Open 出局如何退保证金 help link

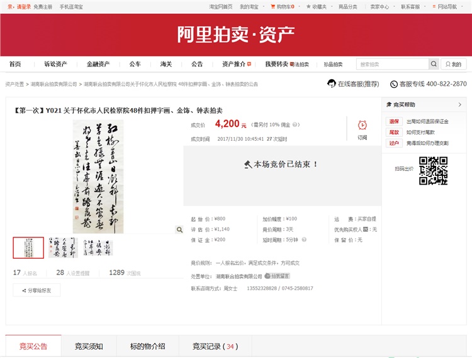(427, 121)
